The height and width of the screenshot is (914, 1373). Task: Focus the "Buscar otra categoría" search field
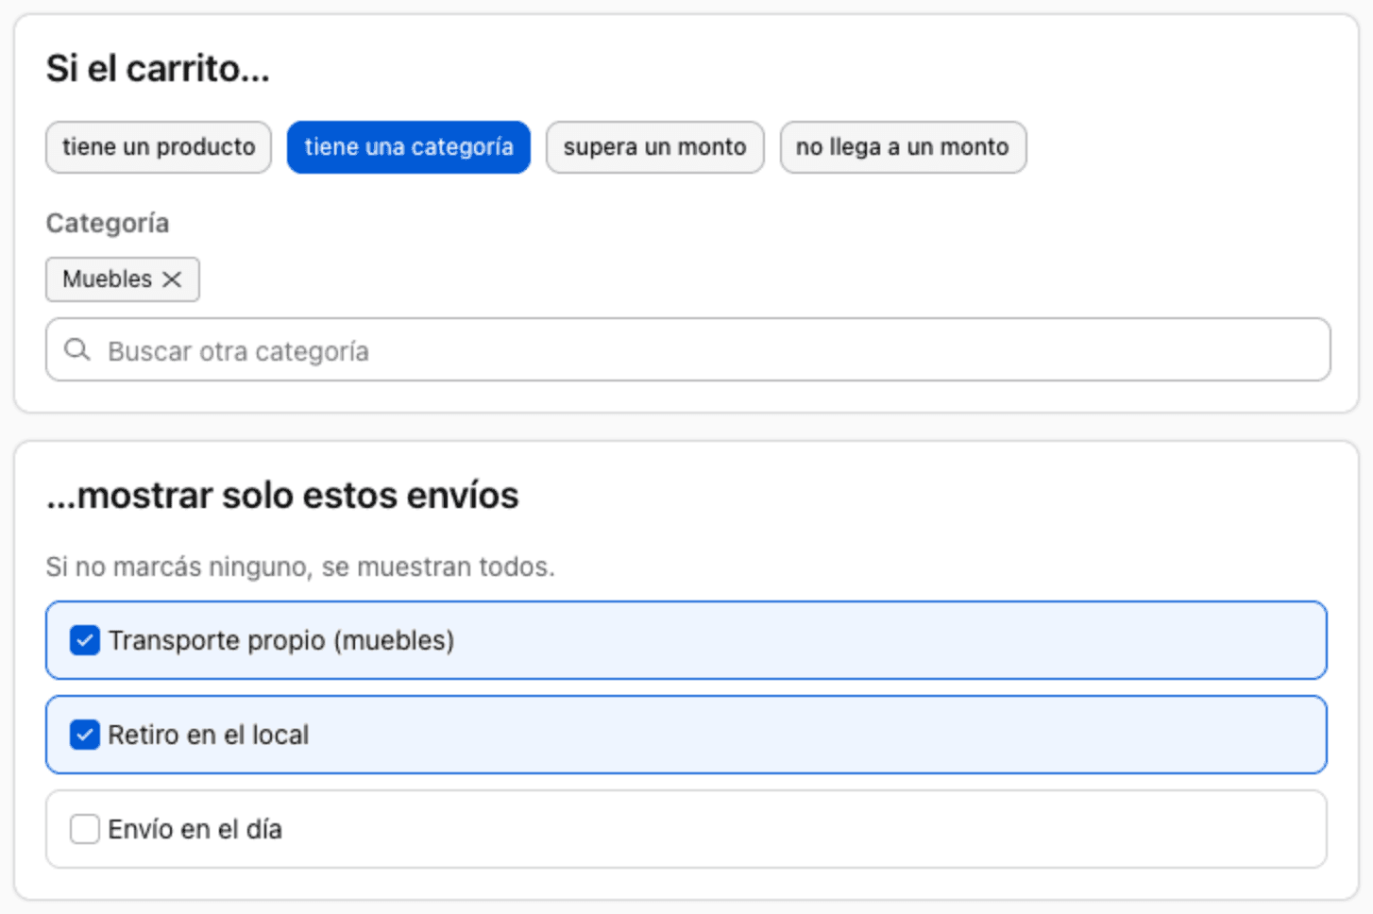[688, 350]
